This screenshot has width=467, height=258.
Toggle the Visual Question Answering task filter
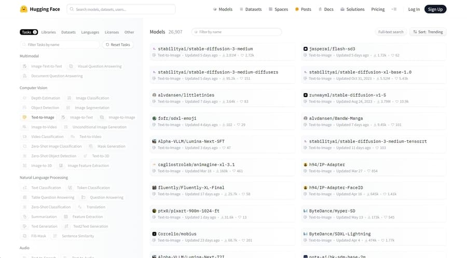tap(95, 66)
